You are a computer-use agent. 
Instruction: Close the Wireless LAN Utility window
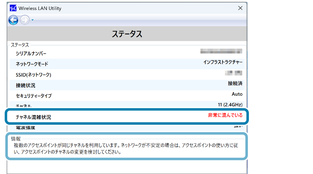pos(240,8)
